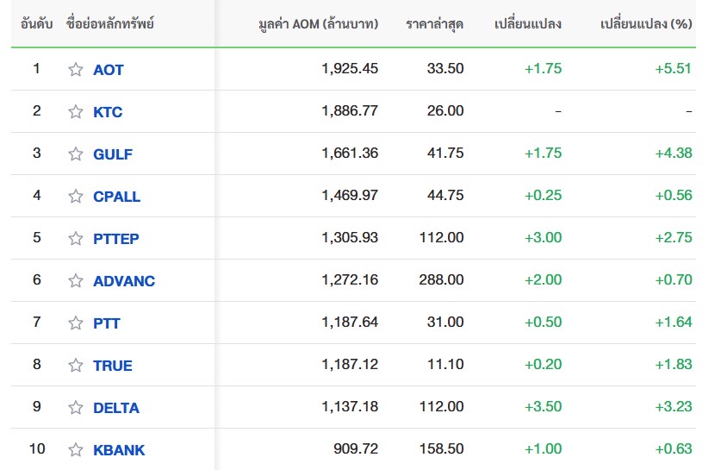Toggle star icon next to DELTA
This screenshot has width=715, height=470.
point(76,408)
